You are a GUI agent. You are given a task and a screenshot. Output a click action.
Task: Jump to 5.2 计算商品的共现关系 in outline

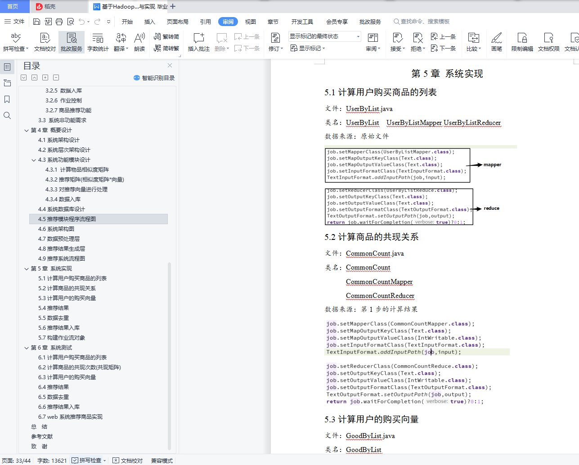point(67,288)
